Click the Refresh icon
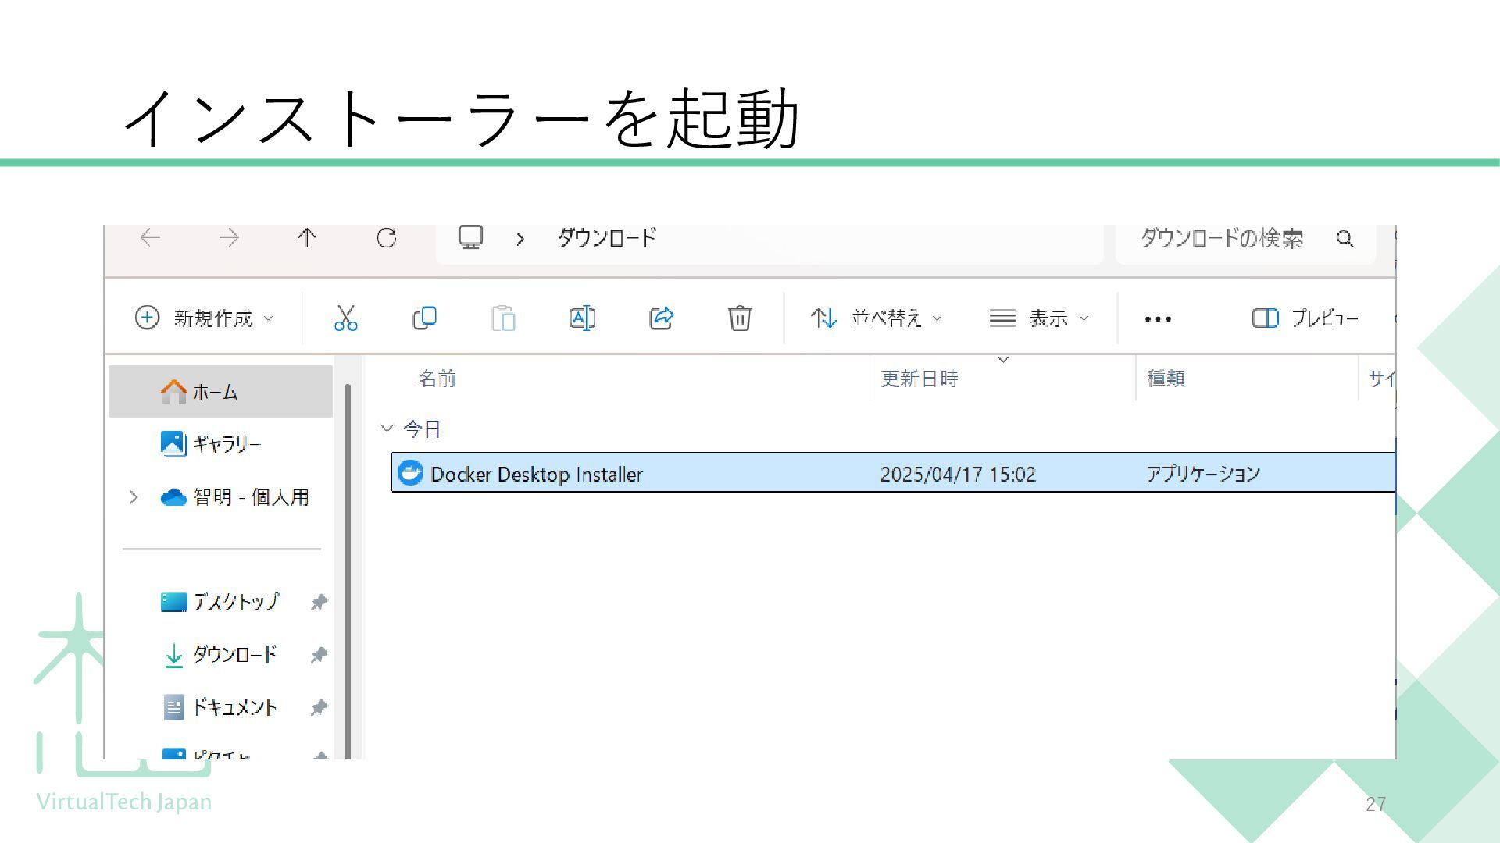1500x843 pixels. (387, 238)
